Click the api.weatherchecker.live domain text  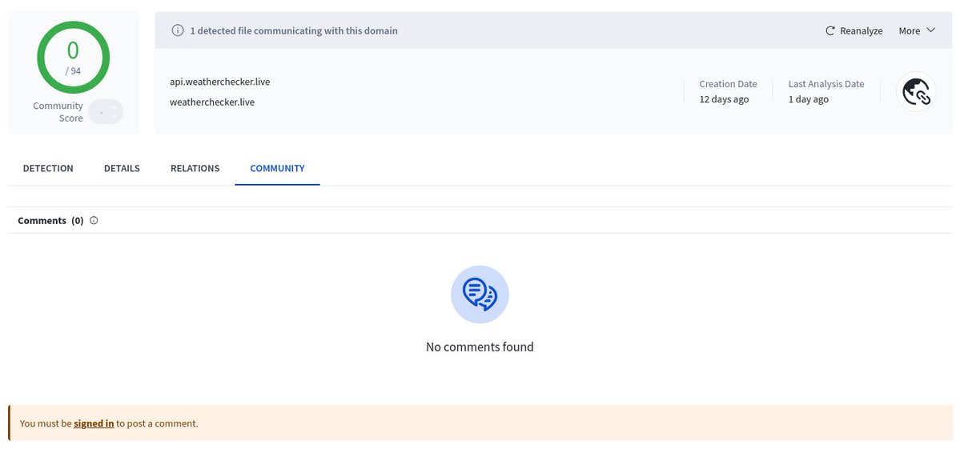click(x=220, y=82)
